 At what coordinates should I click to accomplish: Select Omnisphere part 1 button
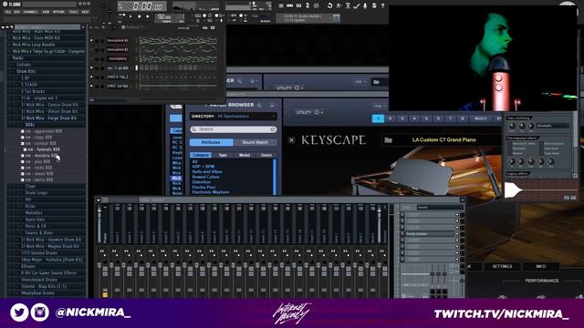[x=378, y=118]
